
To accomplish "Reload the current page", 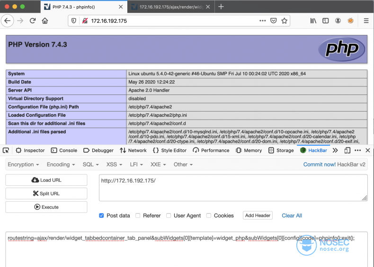I will pyautogui.click(x=33, y=21).
